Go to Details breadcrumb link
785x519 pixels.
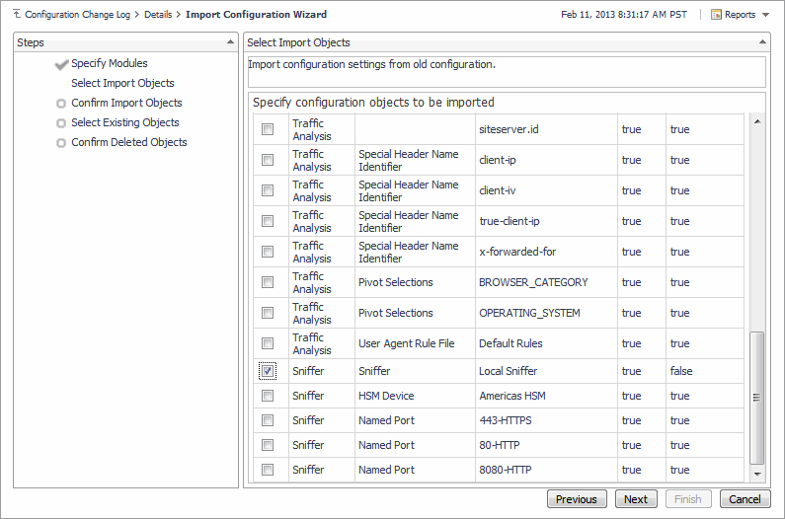tap(158, 15)
